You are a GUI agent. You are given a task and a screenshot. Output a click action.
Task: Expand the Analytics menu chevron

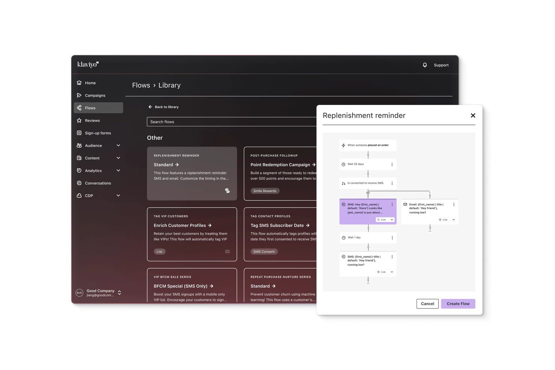point(118,171)
